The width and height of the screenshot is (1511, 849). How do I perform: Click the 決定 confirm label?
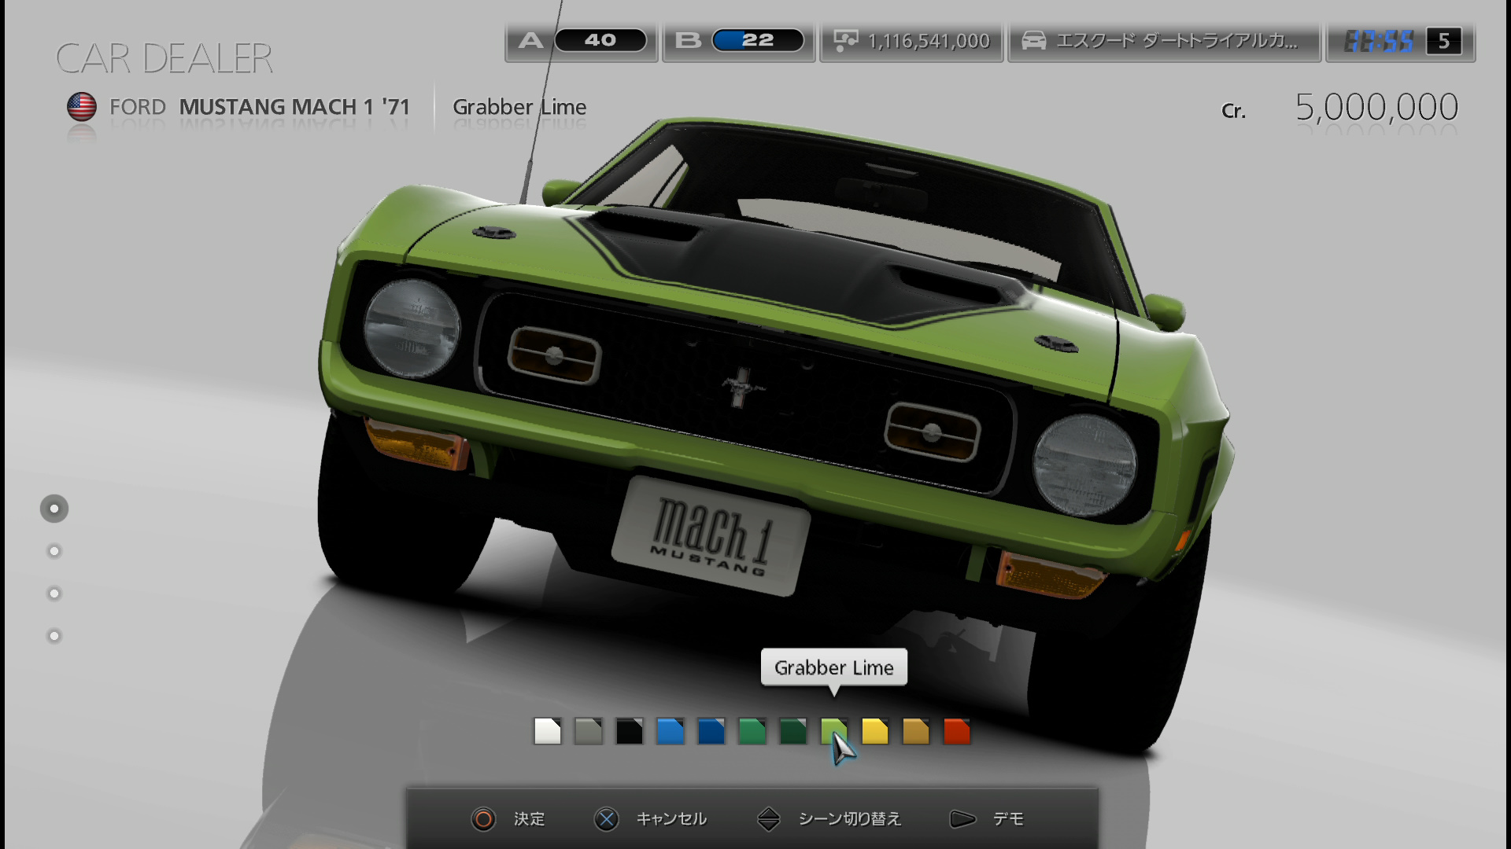tap(530, 819)
